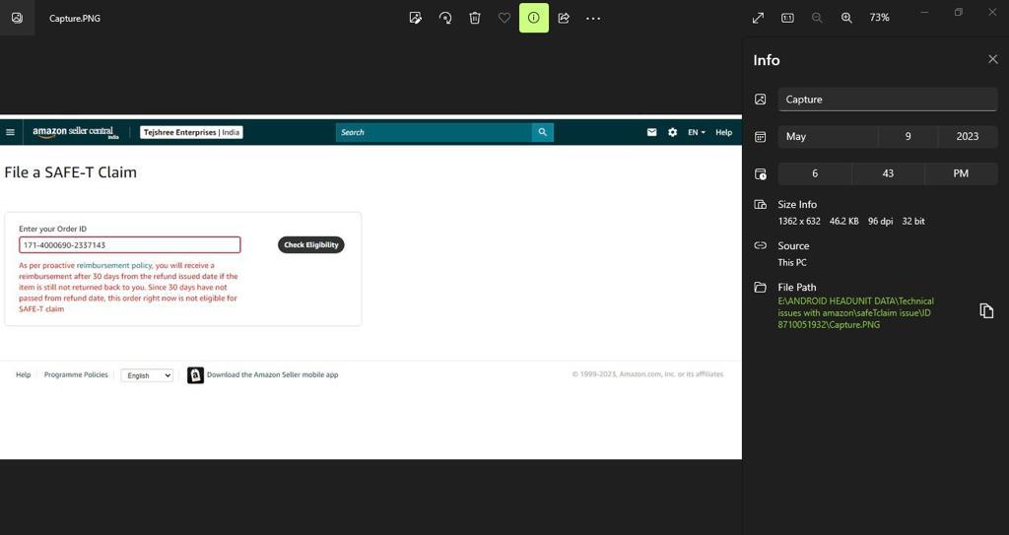Show actual size with the 1:1 icon
The height and width of the screenshot is (535, 1009).
pyautogui.click(x=787, y=18)
